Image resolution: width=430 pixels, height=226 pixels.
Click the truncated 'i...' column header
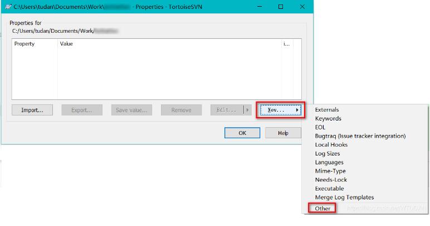tap(287, 44)
